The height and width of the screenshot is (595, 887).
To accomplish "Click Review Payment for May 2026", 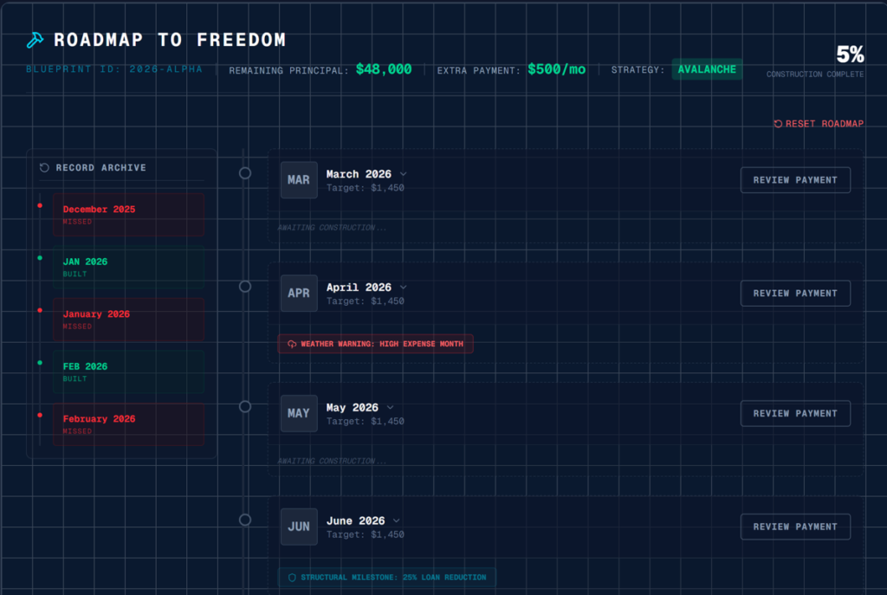I will [794, 413].
